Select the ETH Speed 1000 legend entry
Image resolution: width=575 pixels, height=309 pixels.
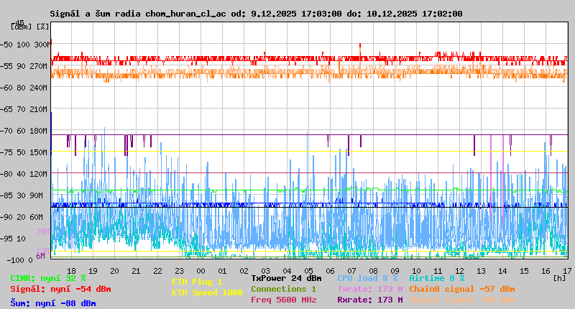pos(207,292)
